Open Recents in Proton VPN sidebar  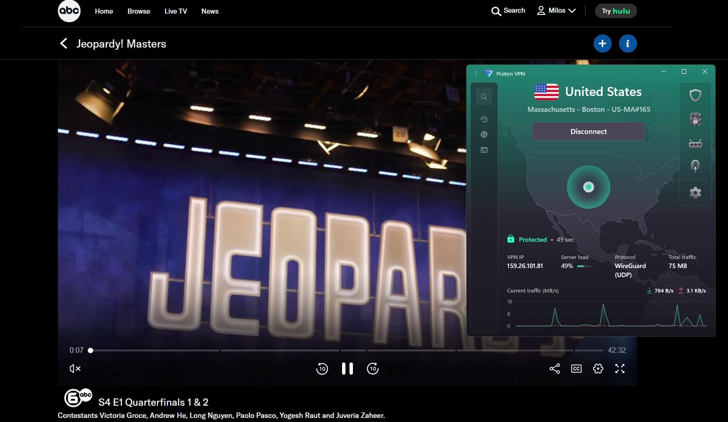[x=484, y=119]
